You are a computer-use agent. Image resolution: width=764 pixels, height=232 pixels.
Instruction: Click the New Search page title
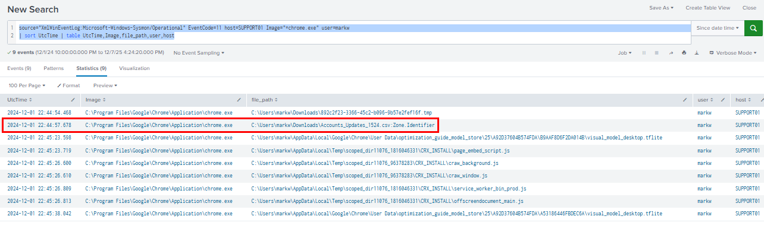coord(33,9)
